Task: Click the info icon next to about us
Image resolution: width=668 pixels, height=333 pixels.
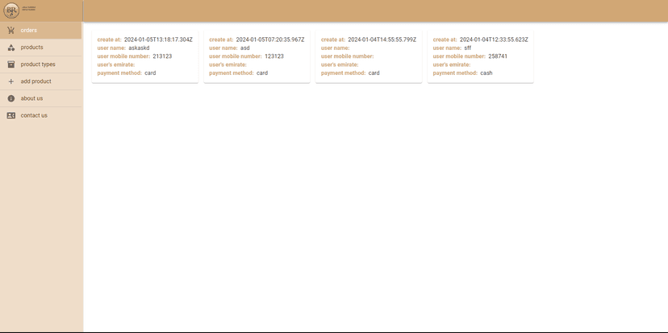Action: (11, 98)
